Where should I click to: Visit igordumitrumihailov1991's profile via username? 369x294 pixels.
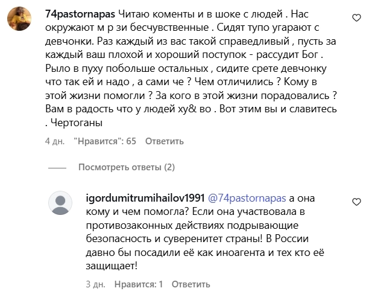pos(147,198)
